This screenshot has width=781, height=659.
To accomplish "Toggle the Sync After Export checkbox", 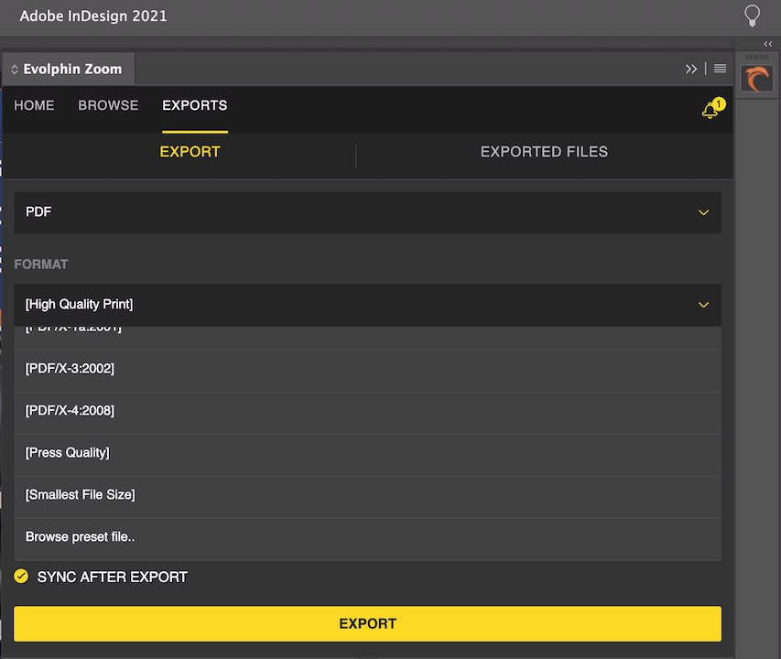I will [21, 577].
